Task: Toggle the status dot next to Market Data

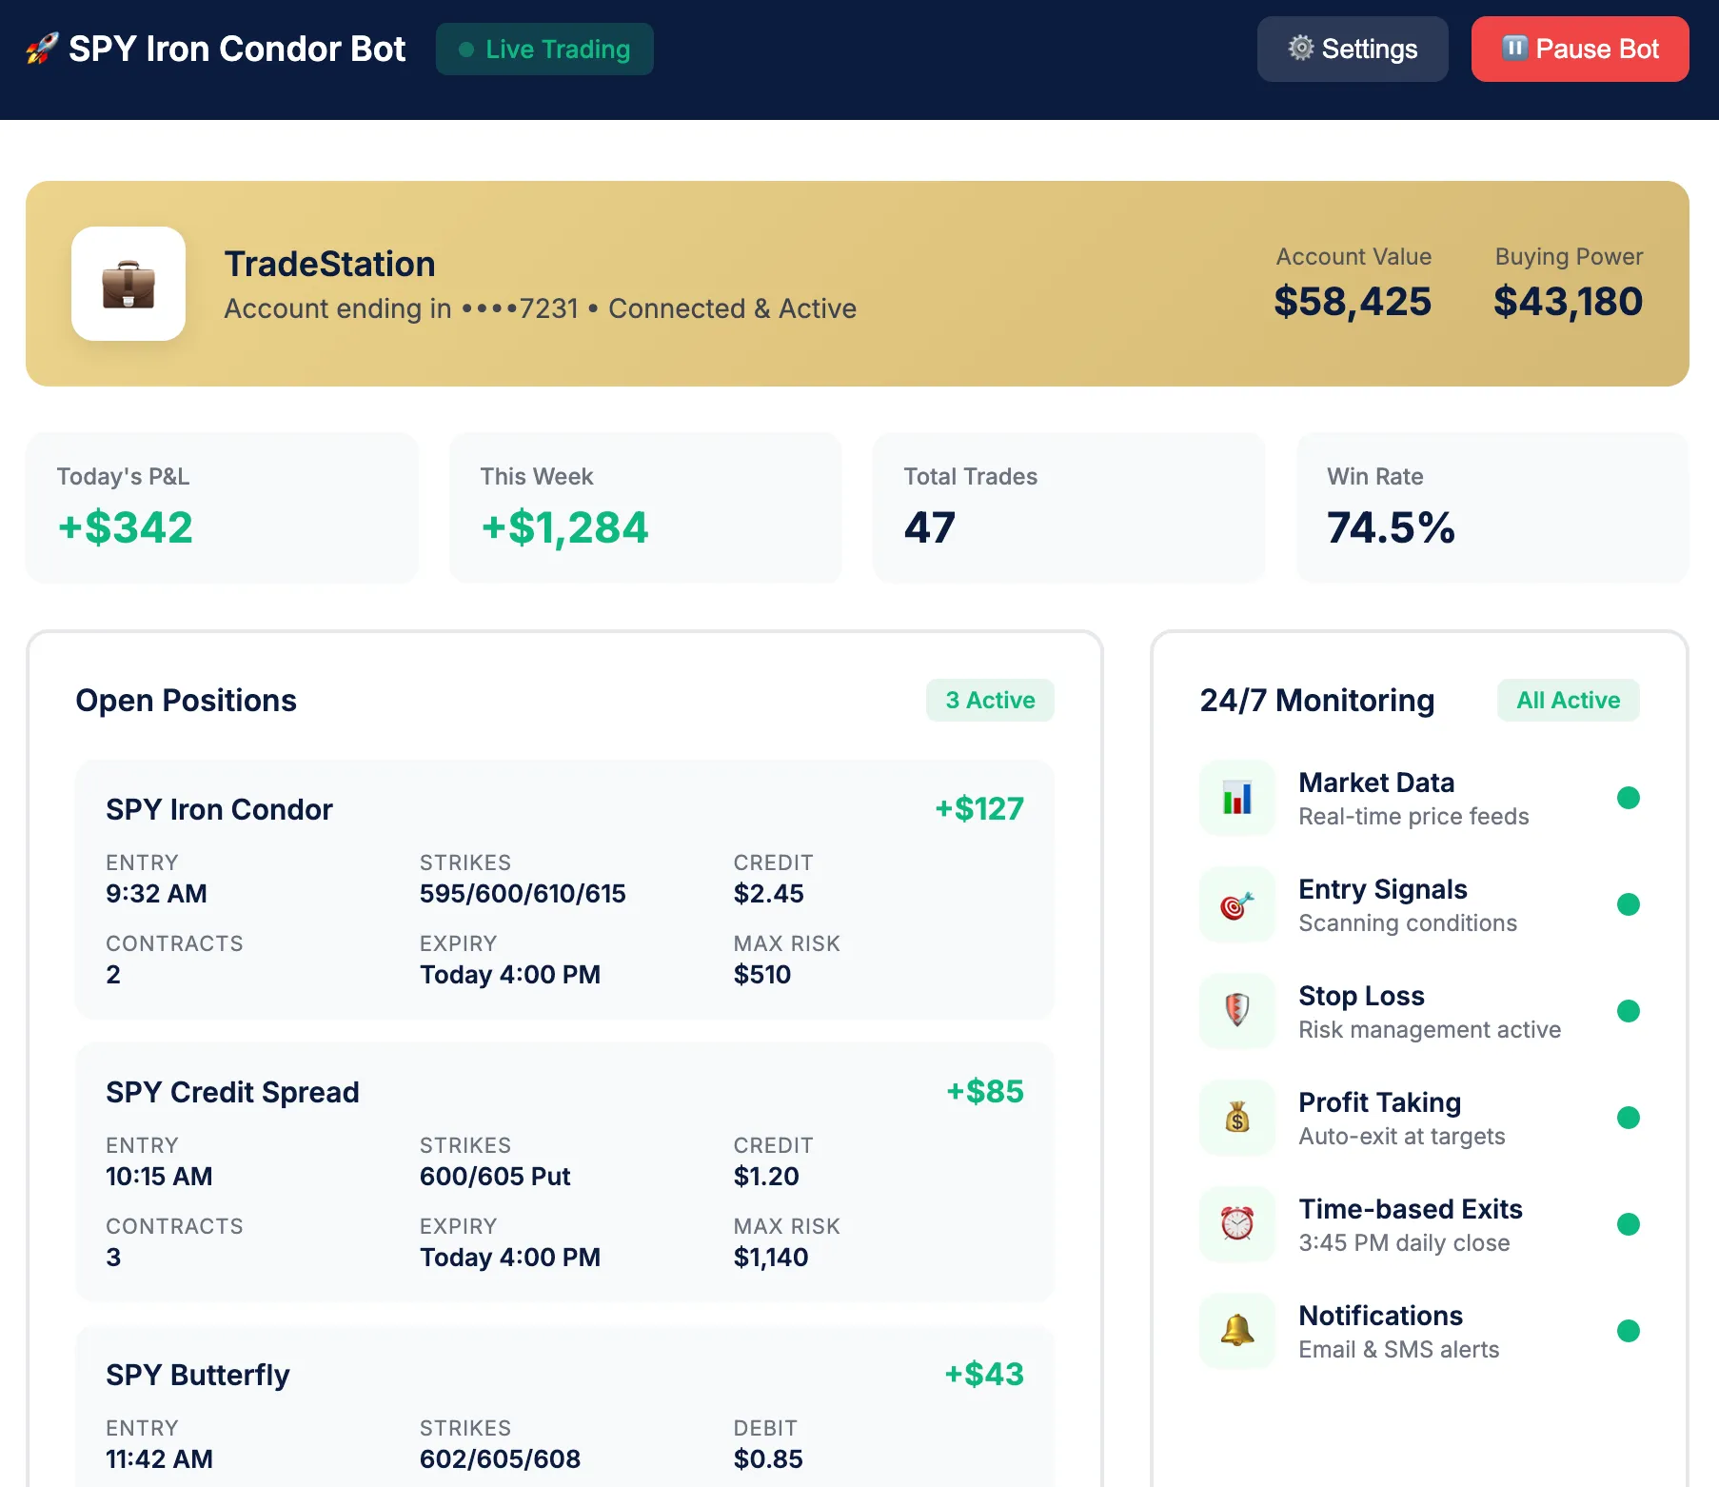Action: coord(1629,798)
